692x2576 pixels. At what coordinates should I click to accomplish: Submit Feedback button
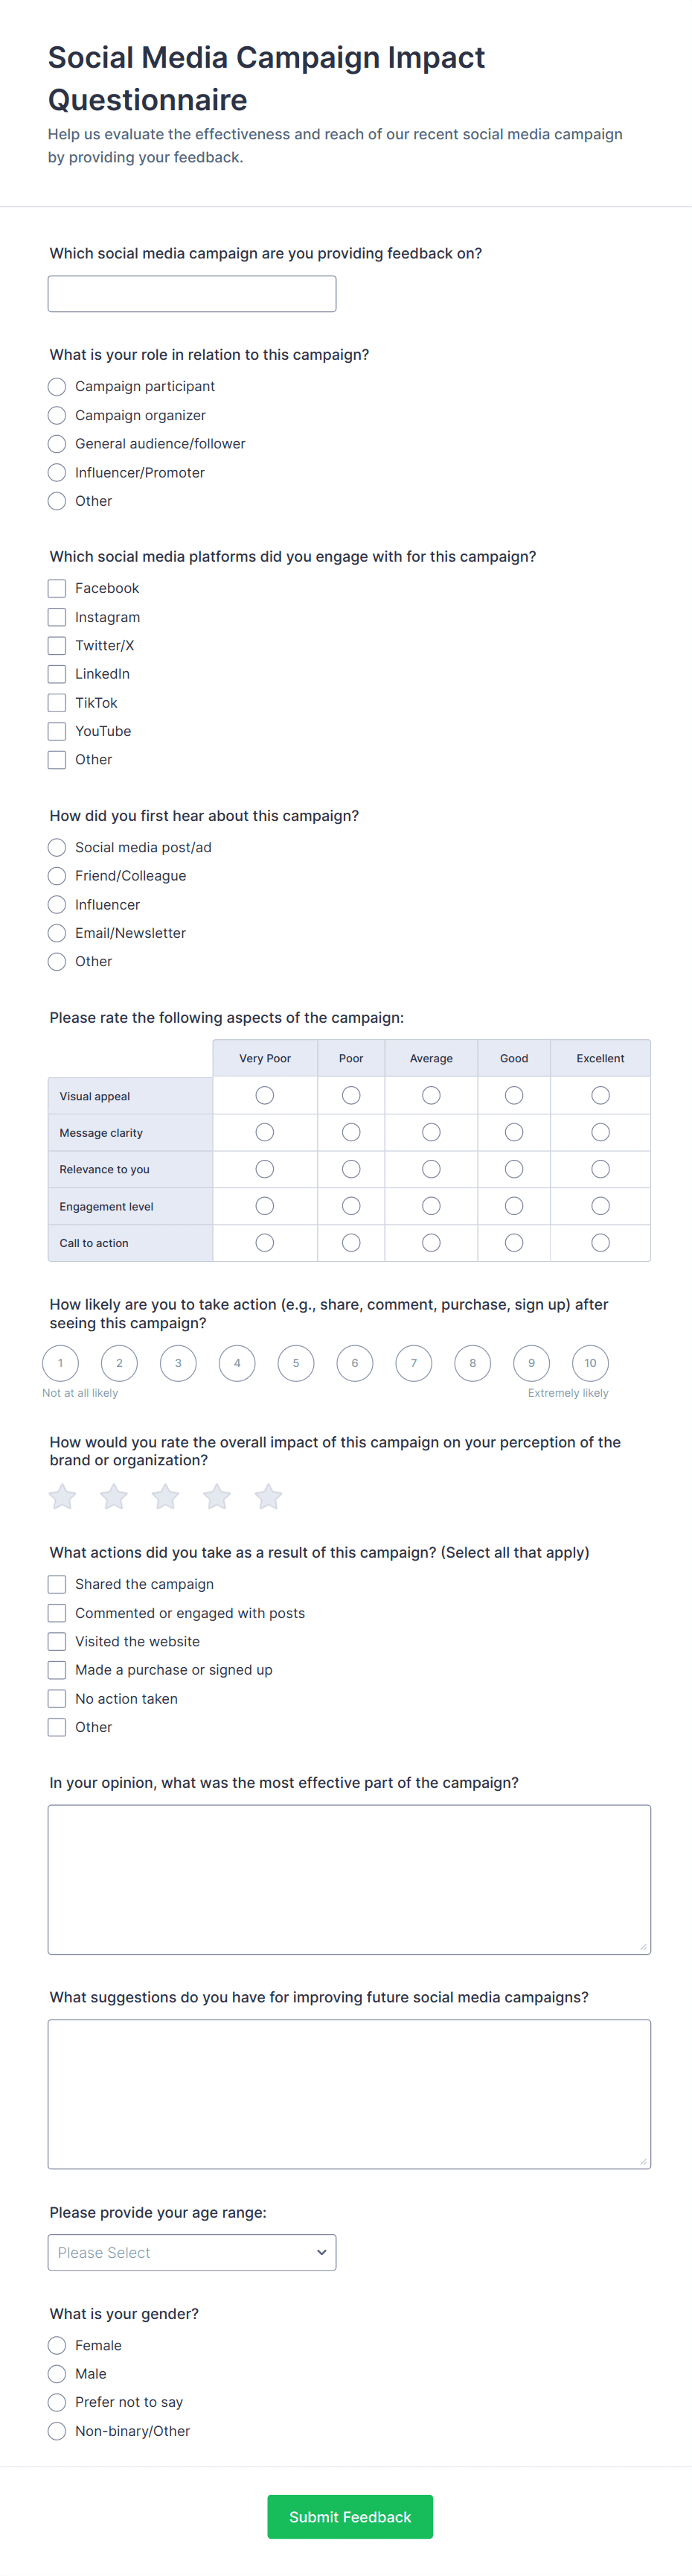pyautogui.click(x=350, y=2516)
